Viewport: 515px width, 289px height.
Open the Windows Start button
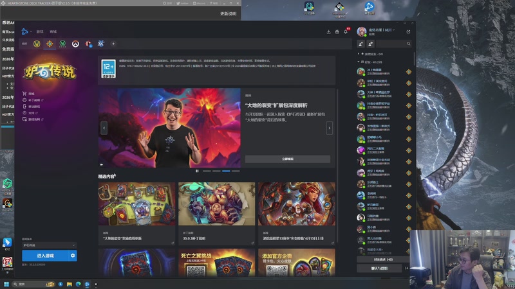click(6, 284)
